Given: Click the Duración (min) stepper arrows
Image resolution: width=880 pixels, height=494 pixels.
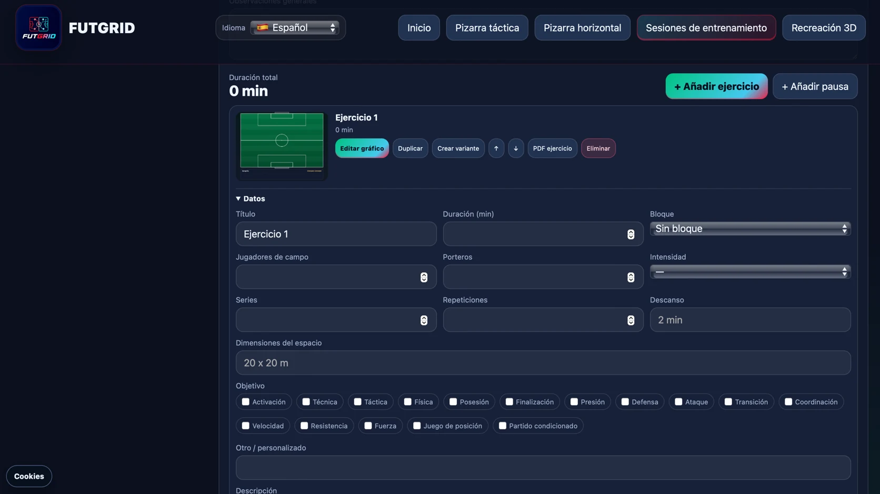Looking at the screenshot, I should (x=631, y=234).
